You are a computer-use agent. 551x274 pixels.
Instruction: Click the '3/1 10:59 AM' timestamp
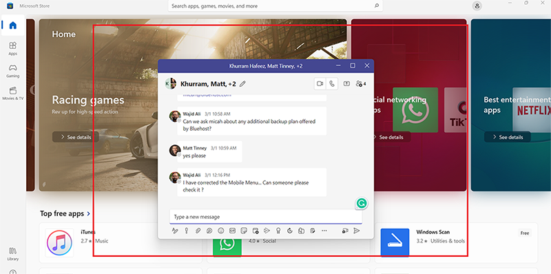(x=223, y=148)
